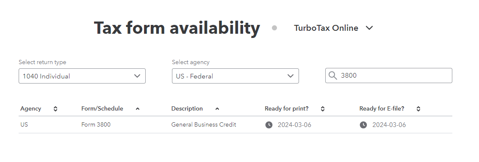The width and height of the screenshot is (479, 162).
Task: Click the Agency column header
Action: pyautogui.click(x=30, y=109)
